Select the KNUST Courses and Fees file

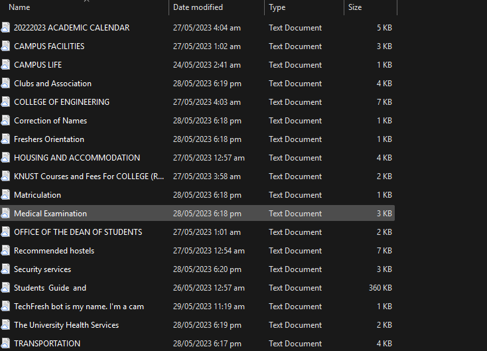tap(89, 176)
